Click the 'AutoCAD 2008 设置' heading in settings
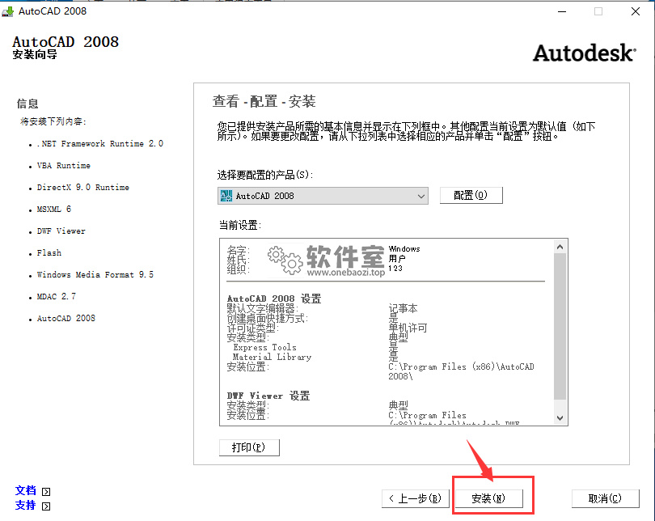Screen dimensions: 655x521 point(274,299)
